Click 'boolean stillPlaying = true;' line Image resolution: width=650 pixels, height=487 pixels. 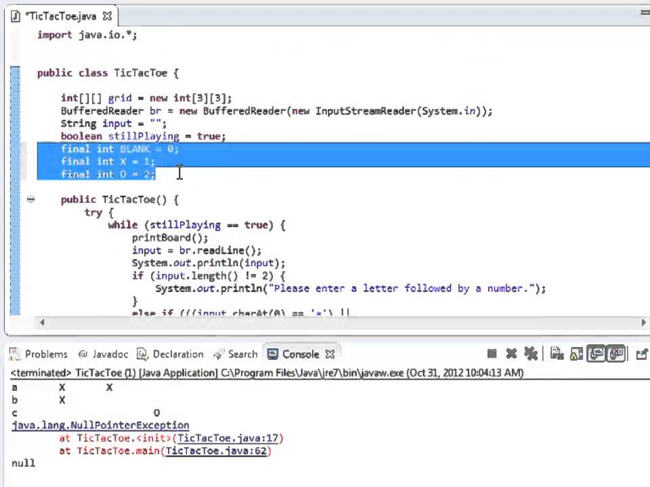click(143, 136)
